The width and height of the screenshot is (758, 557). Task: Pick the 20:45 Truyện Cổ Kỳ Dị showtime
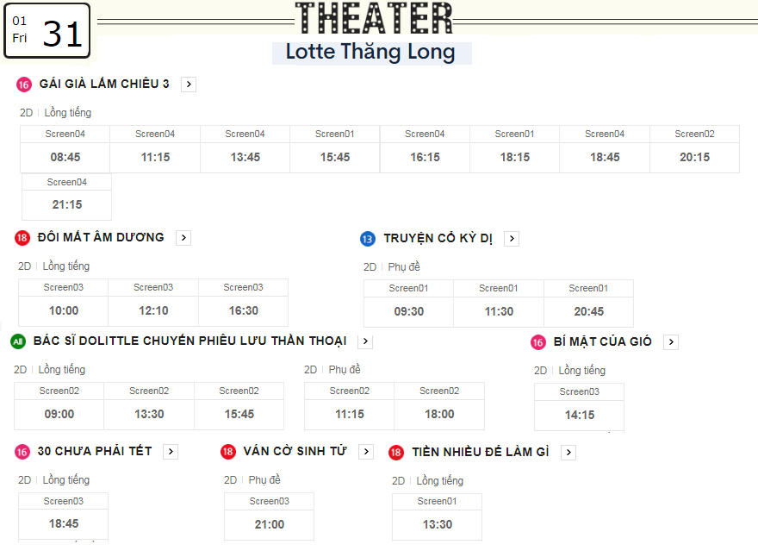589,304
